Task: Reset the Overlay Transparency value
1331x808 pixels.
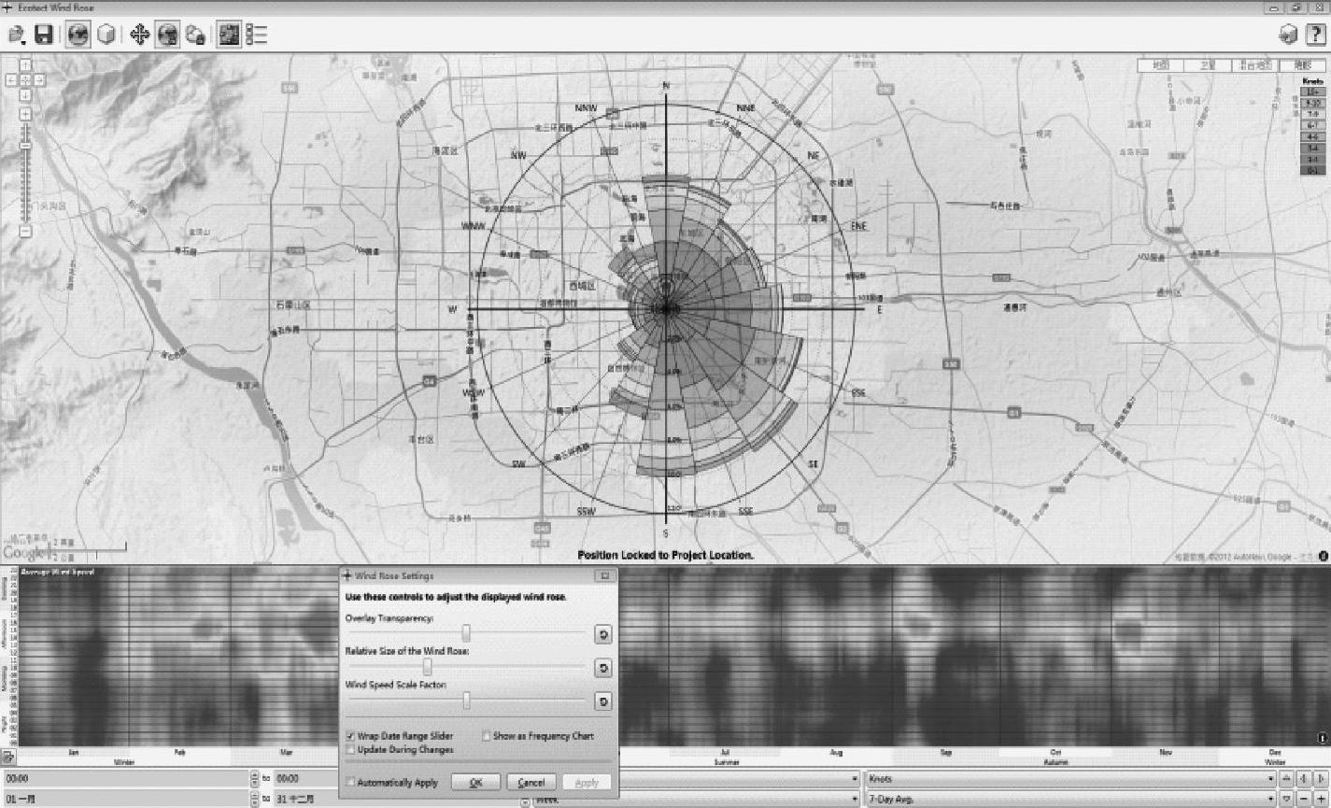Action: [x=603, y=635]
